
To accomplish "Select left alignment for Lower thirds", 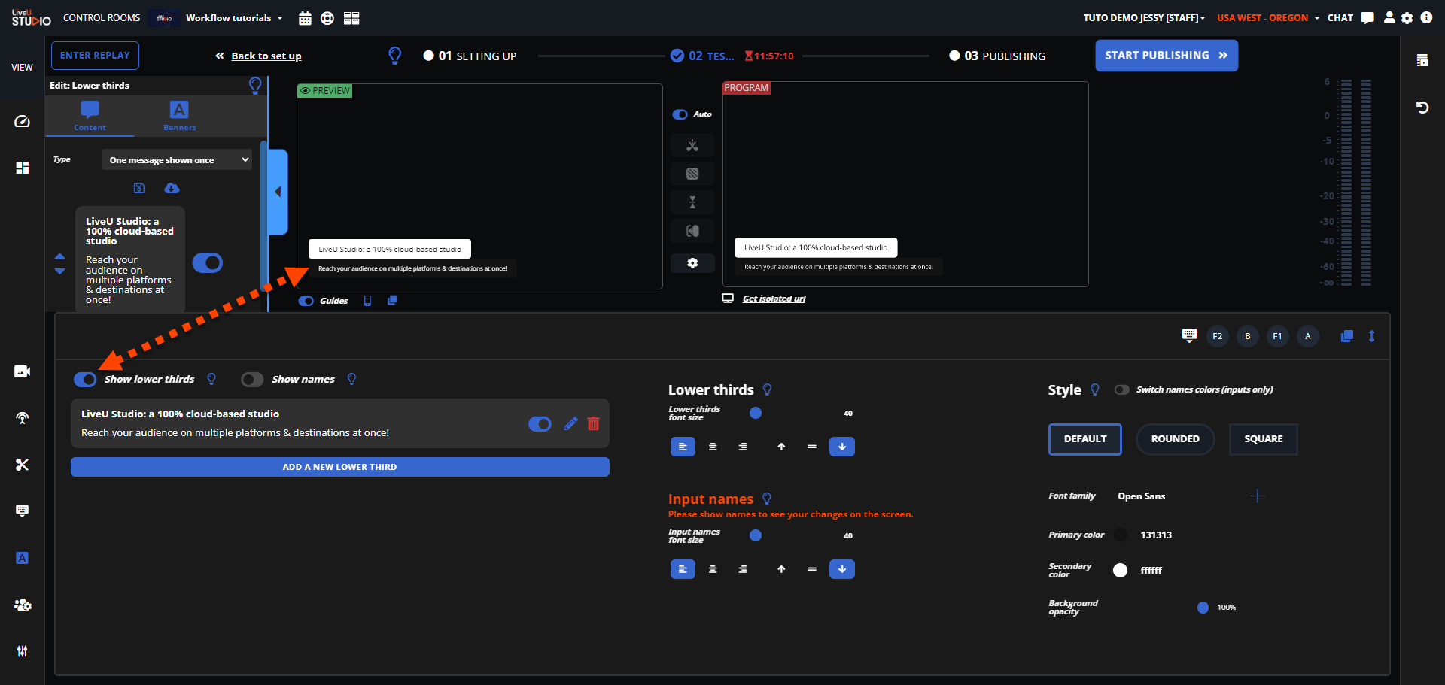I will pyautogui.click(x=683, y=447).
